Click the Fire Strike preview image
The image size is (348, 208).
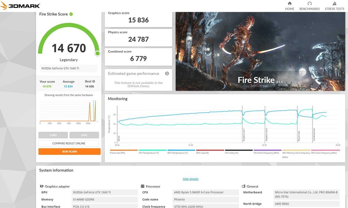[x=260, y=51]
